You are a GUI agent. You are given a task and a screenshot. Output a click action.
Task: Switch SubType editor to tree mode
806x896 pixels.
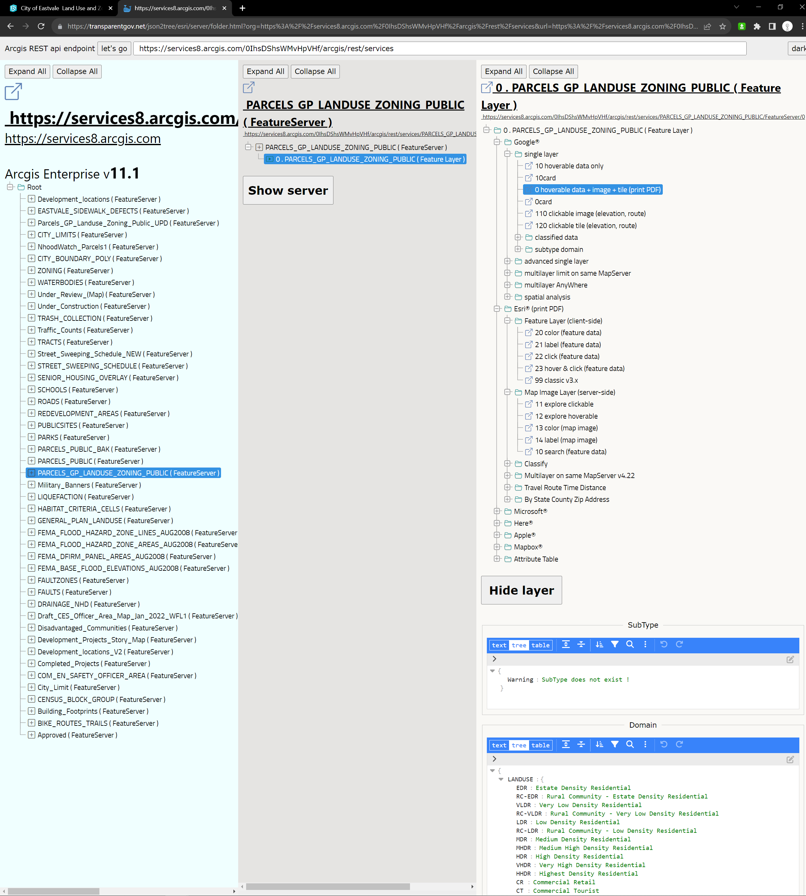pos(519,645)
